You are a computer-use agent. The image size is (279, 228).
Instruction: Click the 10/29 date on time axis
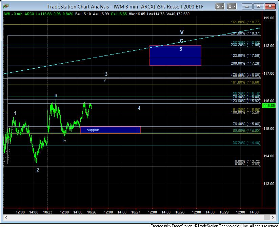(224, 212)
